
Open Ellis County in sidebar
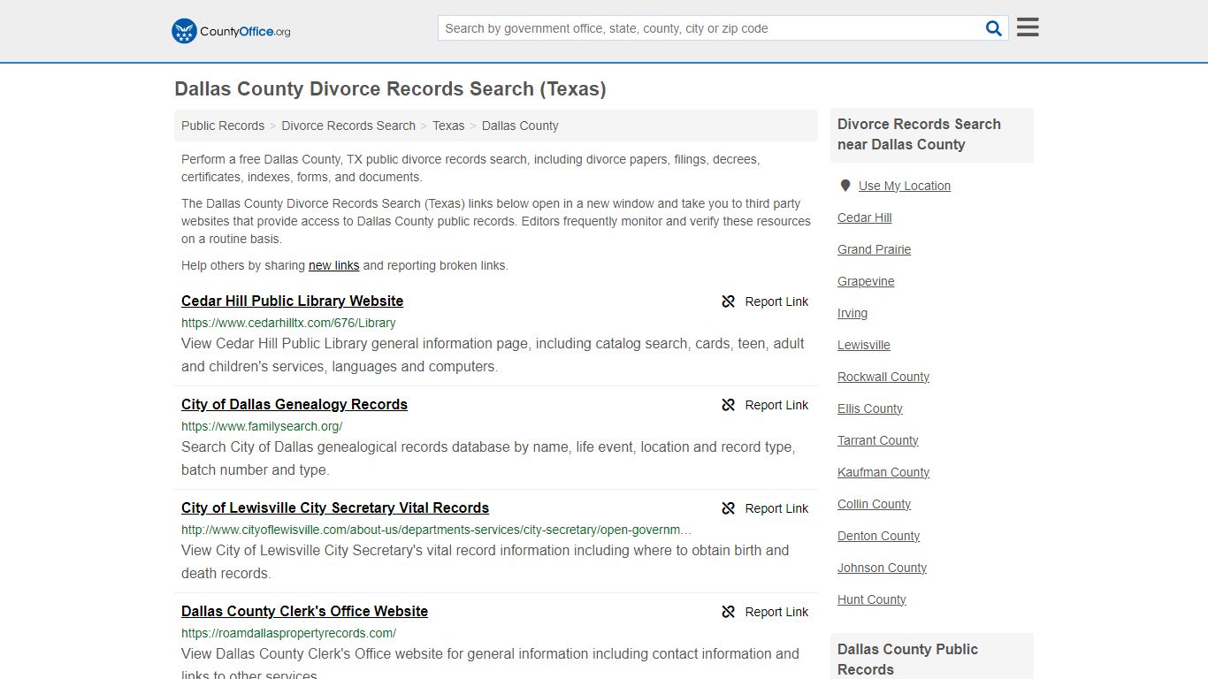(870, 408)
